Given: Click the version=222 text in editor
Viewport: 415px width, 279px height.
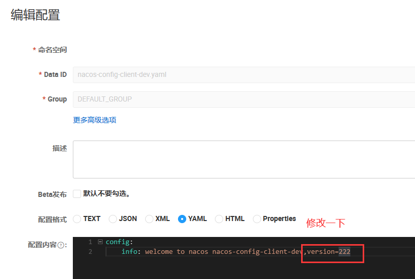Looking at the screenshot, I should 328,251.
